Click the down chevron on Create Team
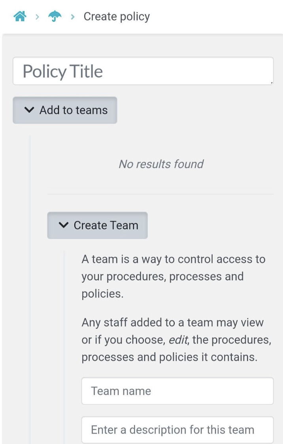This screenshot has width=283, height=444. coord(63,226)
